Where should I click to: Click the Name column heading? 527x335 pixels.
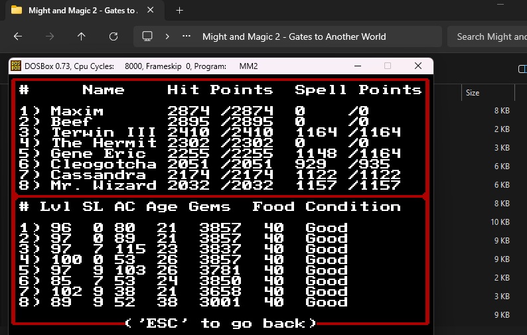point(103,90)
